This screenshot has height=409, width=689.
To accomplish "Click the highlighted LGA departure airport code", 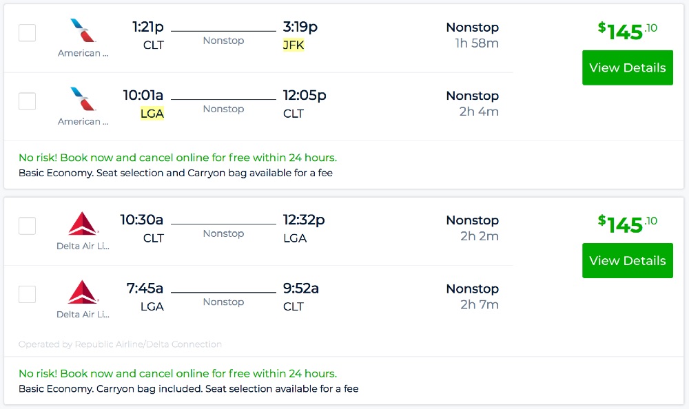I will pyautogui.click(x=152, y=114).
